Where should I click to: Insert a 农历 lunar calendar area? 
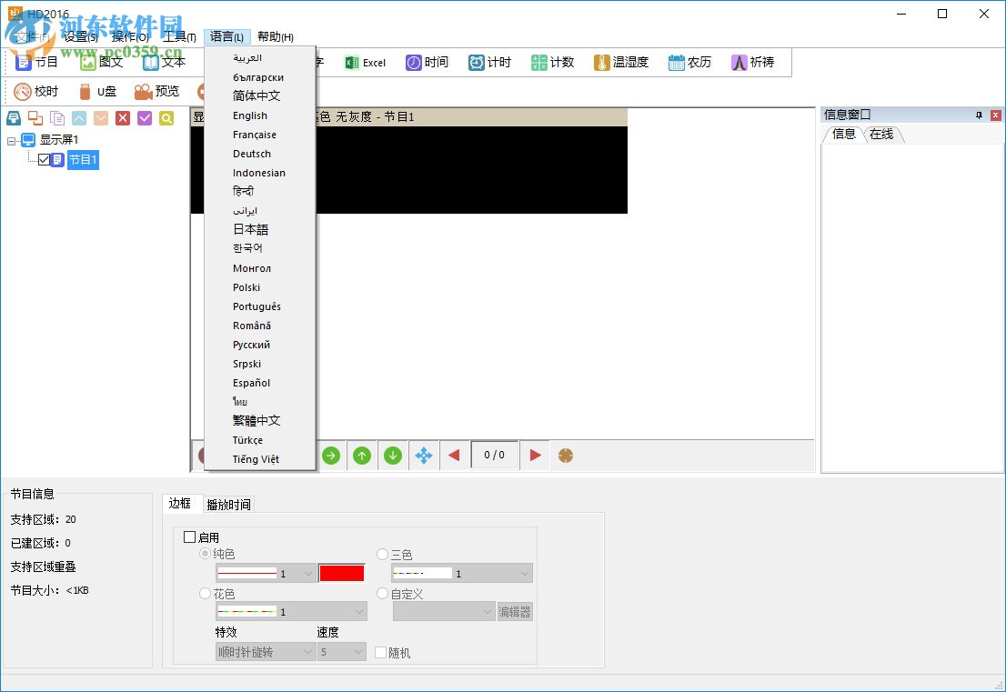[x=689, y=63]
